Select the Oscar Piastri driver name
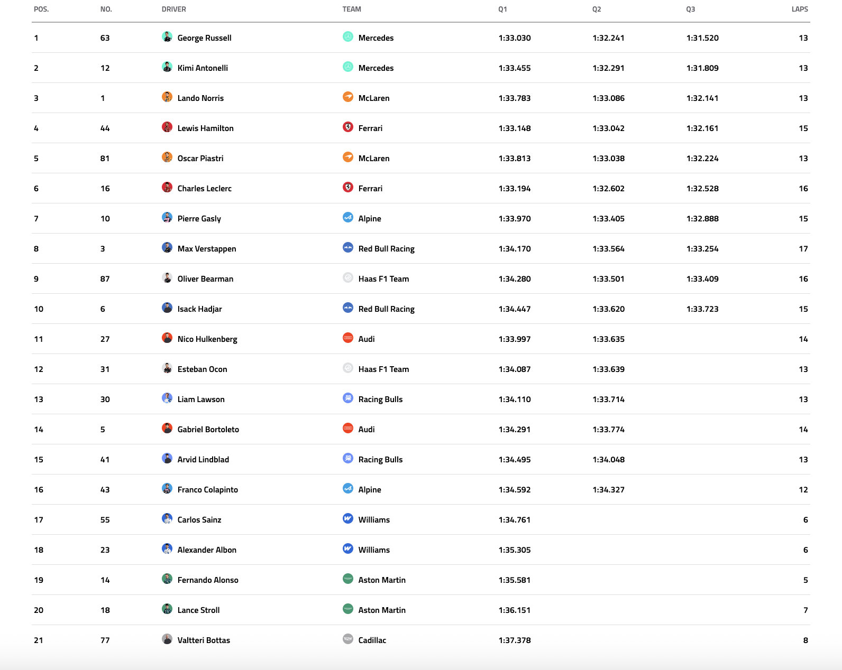 pyautogui.click(x=200, y=159)
